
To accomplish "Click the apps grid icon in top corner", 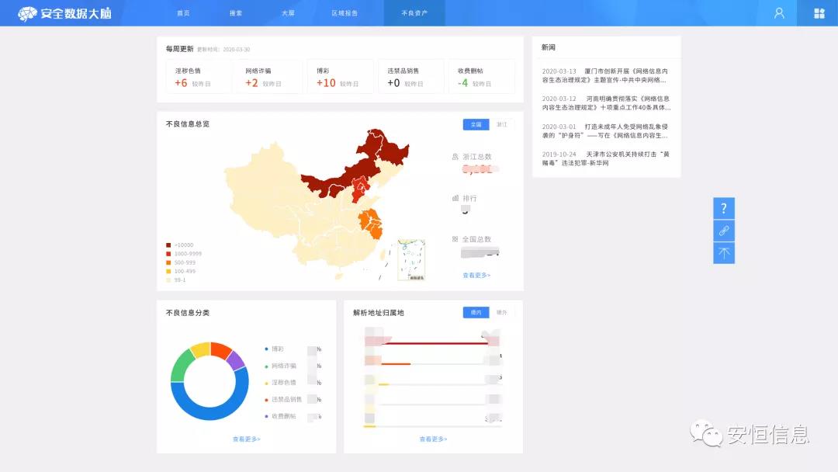I will pos(819,12).
